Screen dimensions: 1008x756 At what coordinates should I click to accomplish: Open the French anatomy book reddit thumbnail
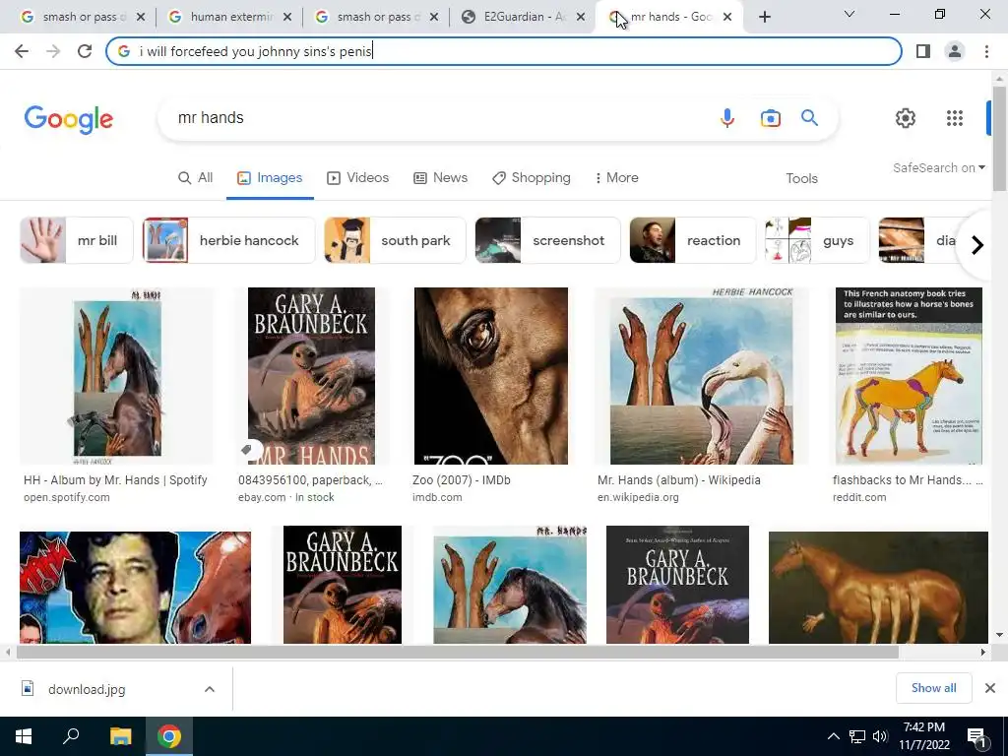click(909, 376)
